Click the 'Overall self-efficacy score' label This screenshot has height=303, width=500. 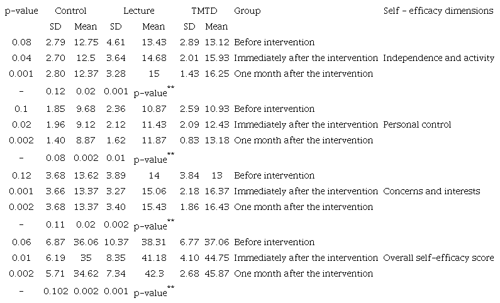click(438, 258)
